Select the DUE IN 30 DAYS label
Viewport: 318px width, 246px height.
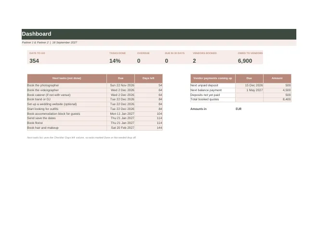click(174, 53)
